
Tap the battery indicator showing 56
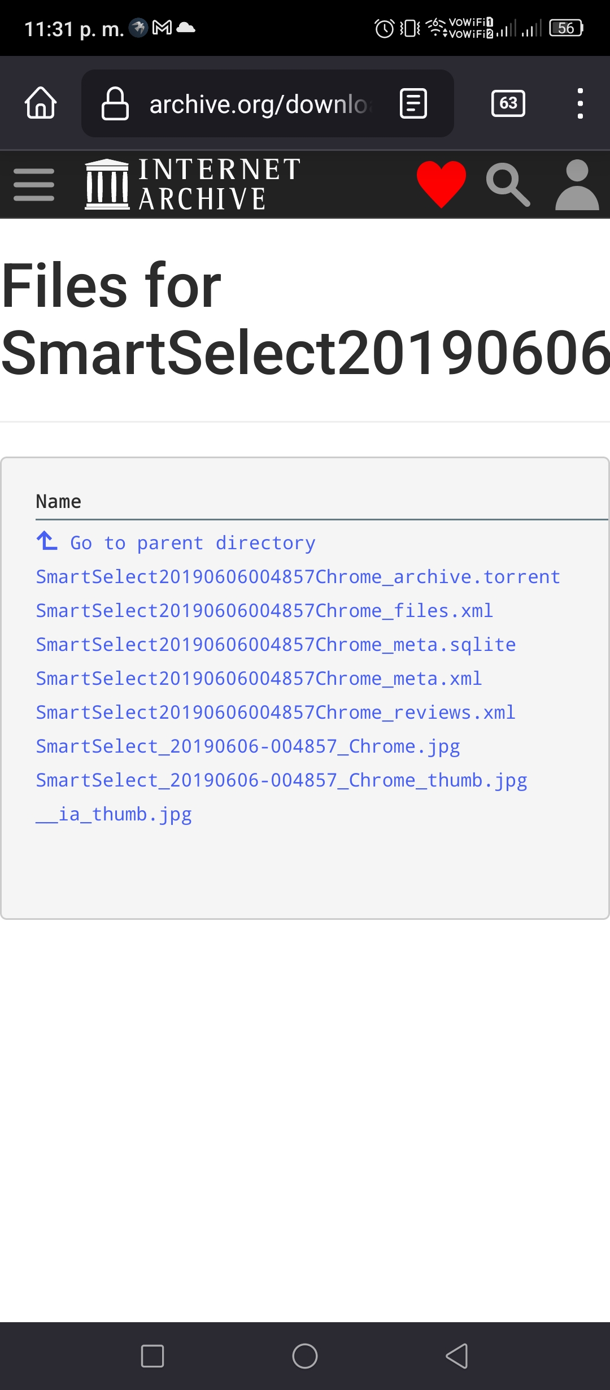[567, 28]
